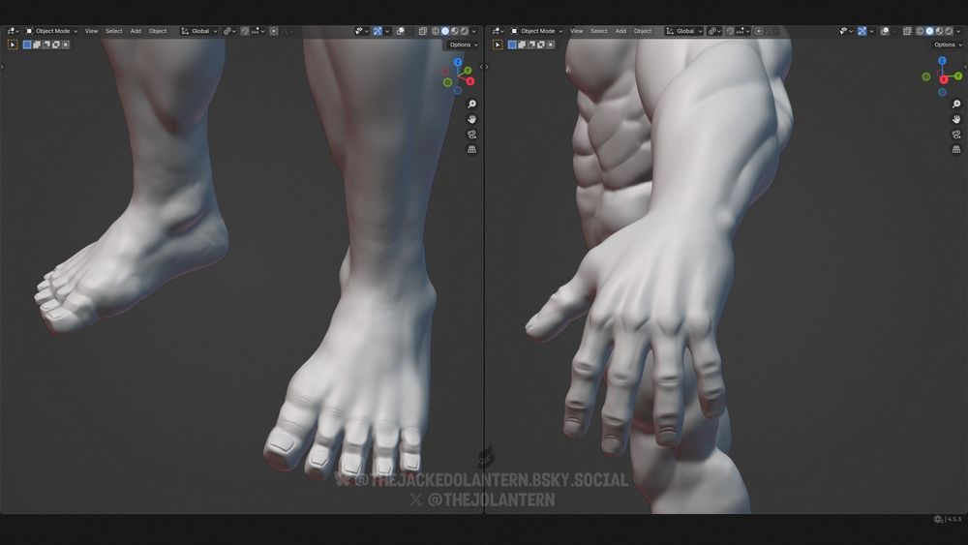
Task: Choose 'subtract selection' mode in left viewport
Action: tap(46, 45)
